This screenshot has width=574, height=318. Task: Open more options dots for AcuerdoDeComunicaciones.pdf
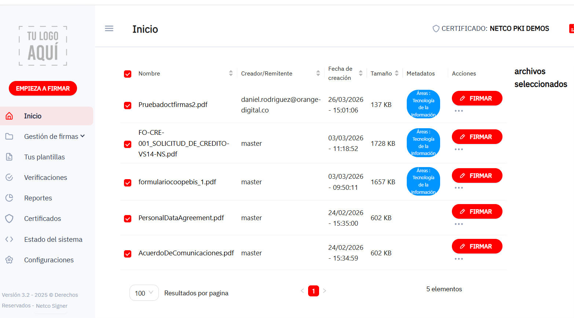click(x=459, y=259)
